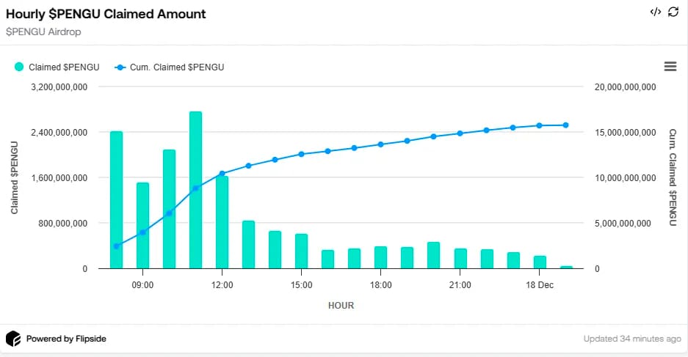Click the Updated 34 minutes ago text
The height and width of the screenshot is (357, 688).
tap(632, 339)
